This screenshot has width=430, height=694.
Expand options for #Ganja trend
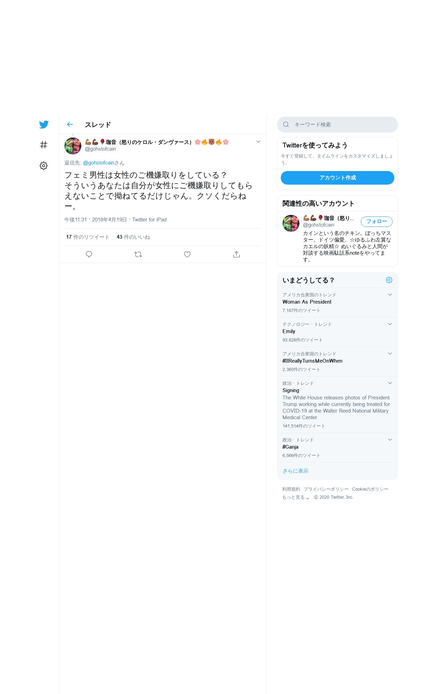coord(390,440)
